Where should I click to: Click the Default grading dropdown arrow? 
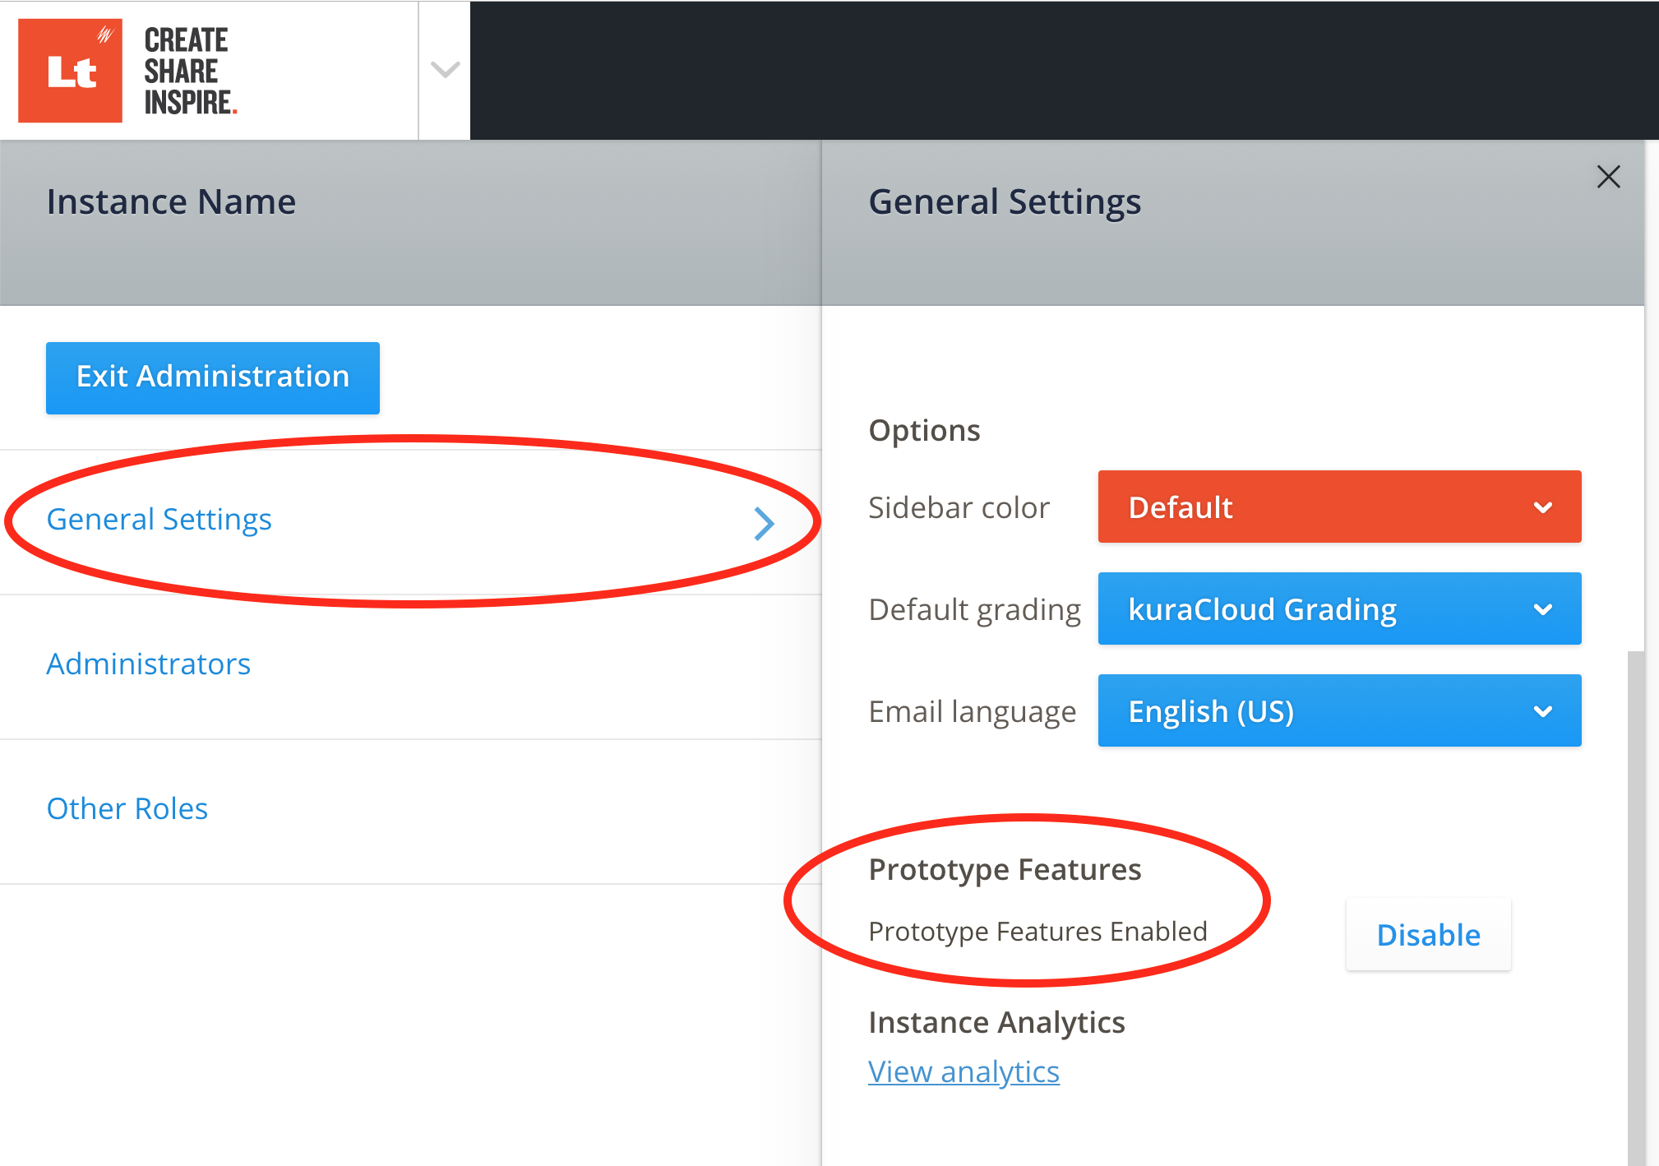point(1543,609)
